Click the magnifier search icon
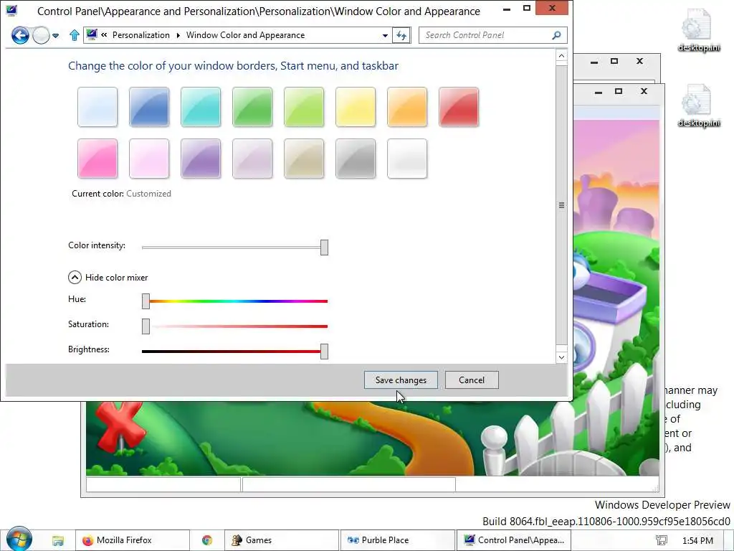The height and width of the screenshot is (551, 734). tap(556, 35)
